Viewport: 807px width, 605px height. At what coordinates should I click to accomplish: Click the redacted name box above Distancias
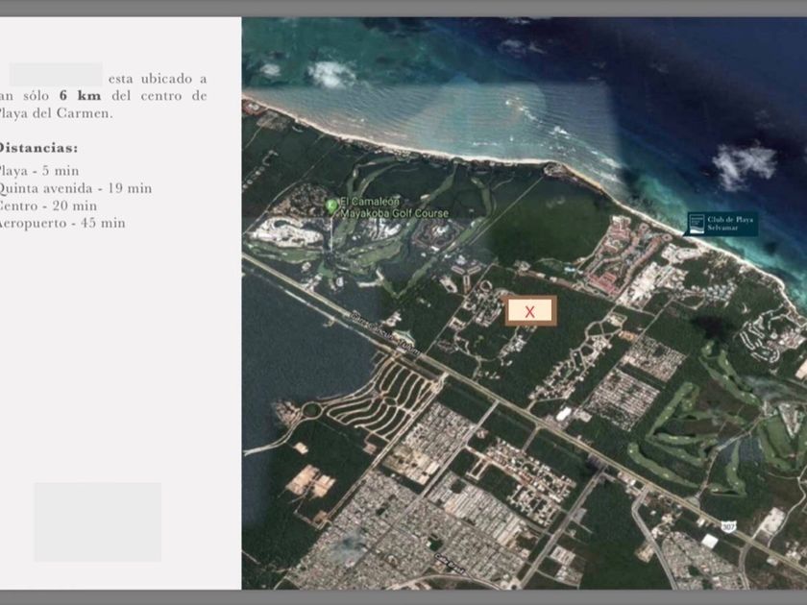tap(56, 75)
